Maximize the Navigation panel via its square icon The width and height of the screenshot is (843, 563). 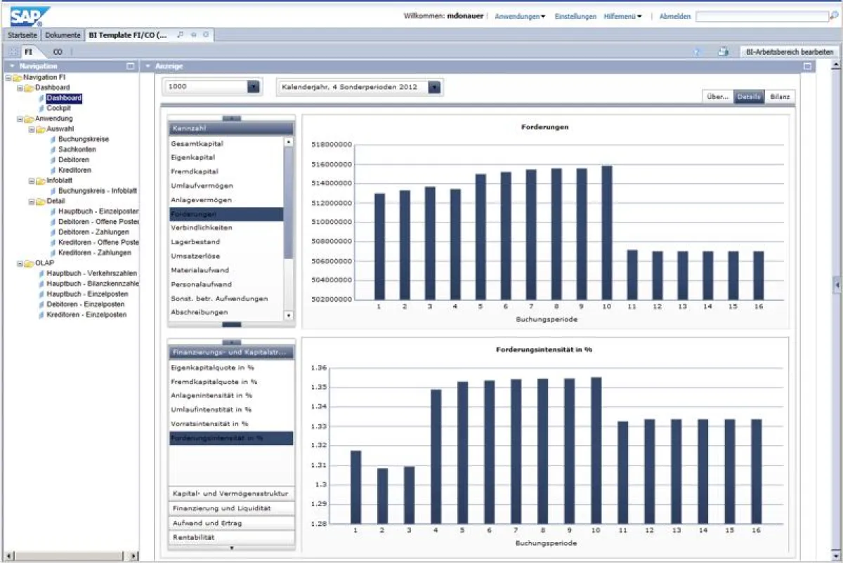tap(130, 66)
